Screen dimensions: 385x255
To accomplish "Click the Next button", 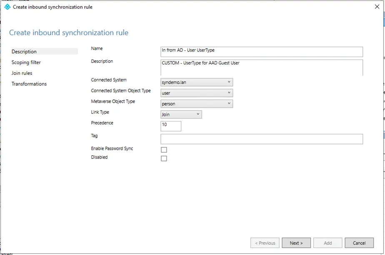I will pos(296,243).
